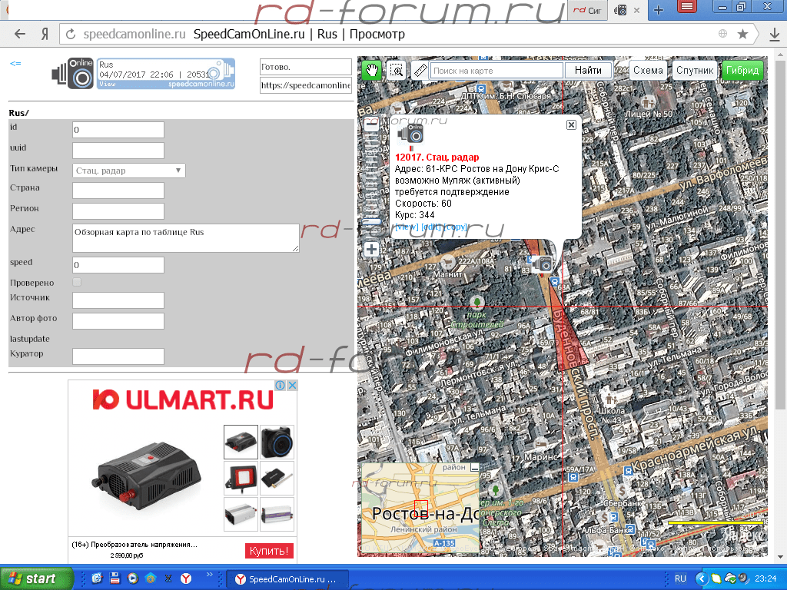Viewport: 787px width, 590px height.
Task: Switch map to Спутник view
Action: (x=696, y=70)
